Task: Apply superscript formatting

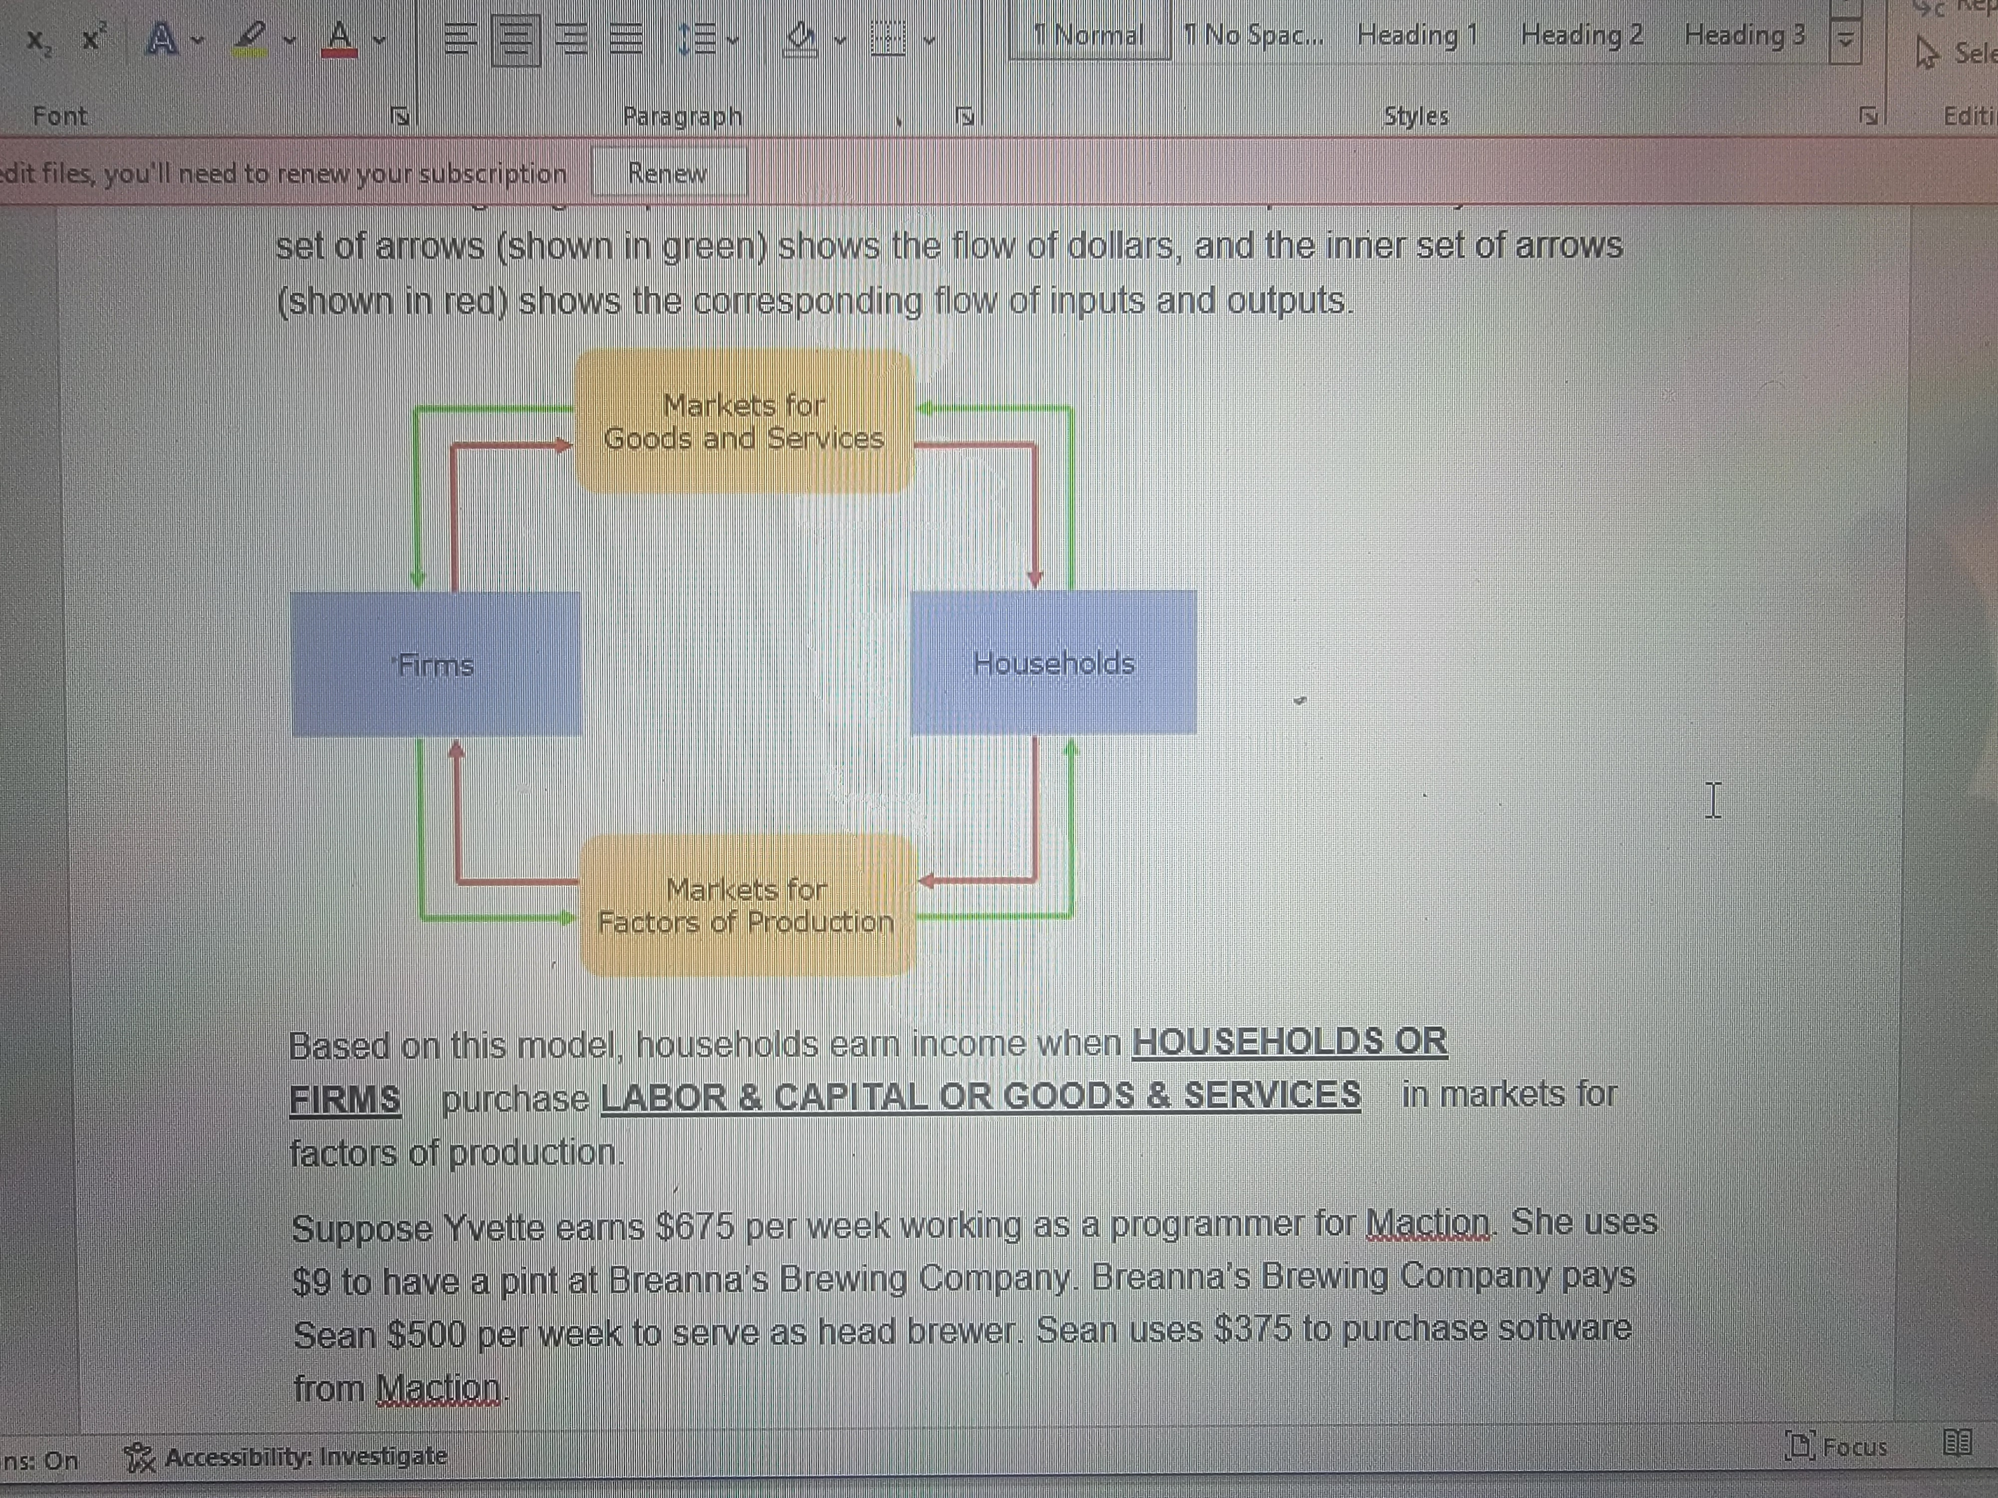Action: click(x=95, y=36)
